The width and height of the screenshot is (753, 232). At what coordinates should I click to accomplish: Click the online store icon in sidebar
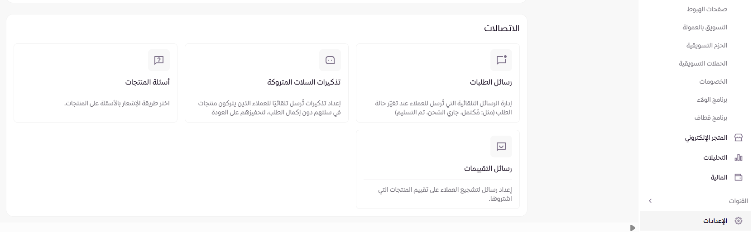[x=738, y=137]
